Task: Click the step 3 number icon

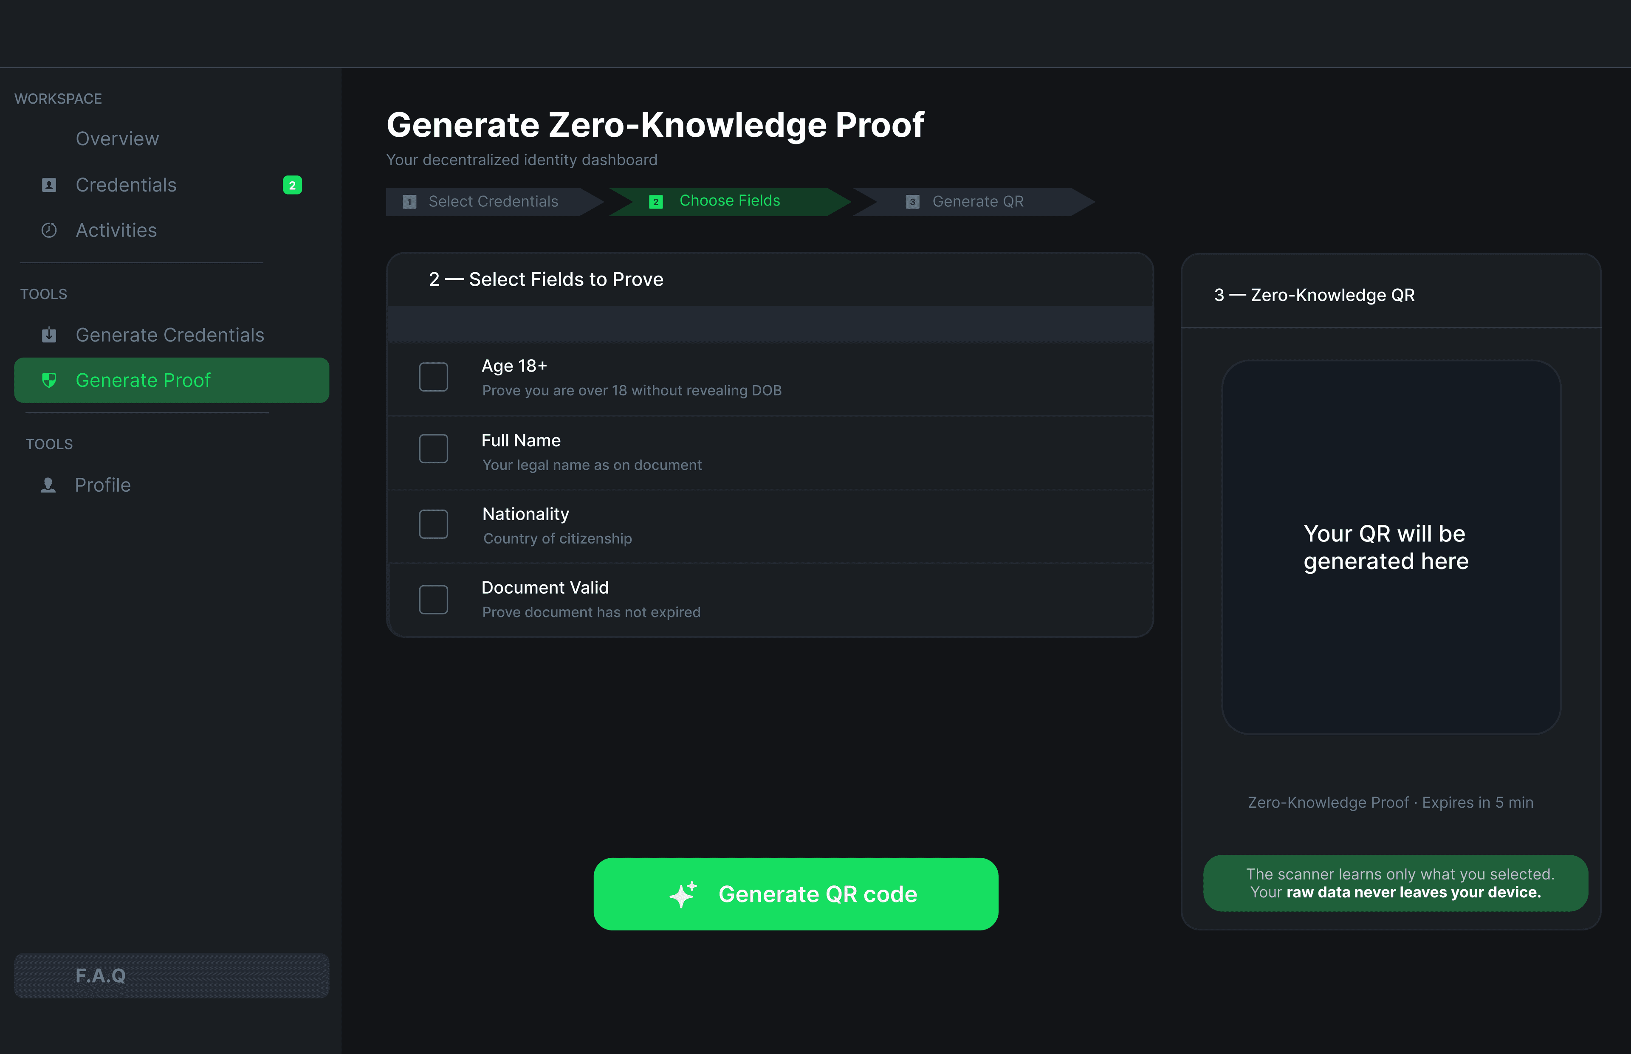Action: point(912,202)
